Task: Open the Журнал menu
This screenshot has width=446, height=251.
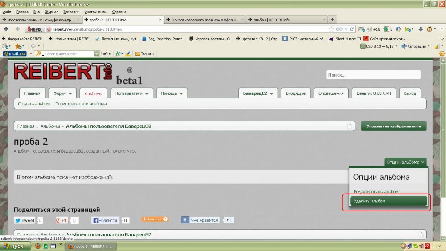Action: click(x=51, y=12)
